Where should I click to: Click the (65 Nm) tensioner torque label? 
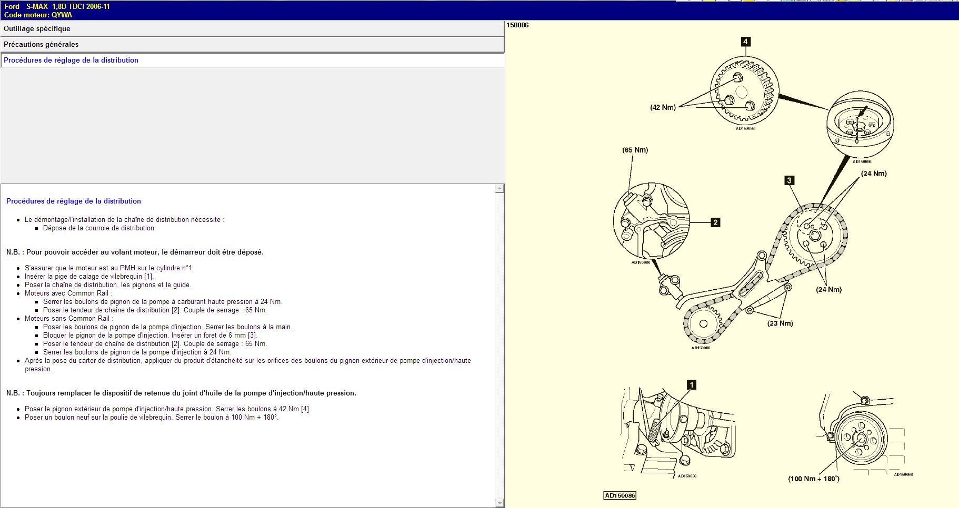point(635,150)
